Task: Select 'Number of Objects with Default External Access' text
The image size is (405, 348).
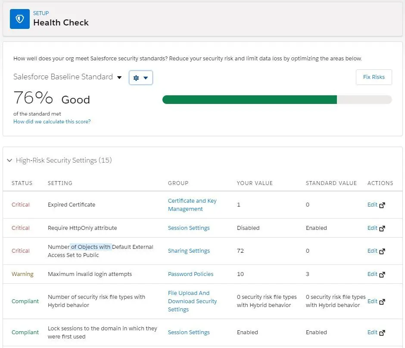Action: [100, 251]
